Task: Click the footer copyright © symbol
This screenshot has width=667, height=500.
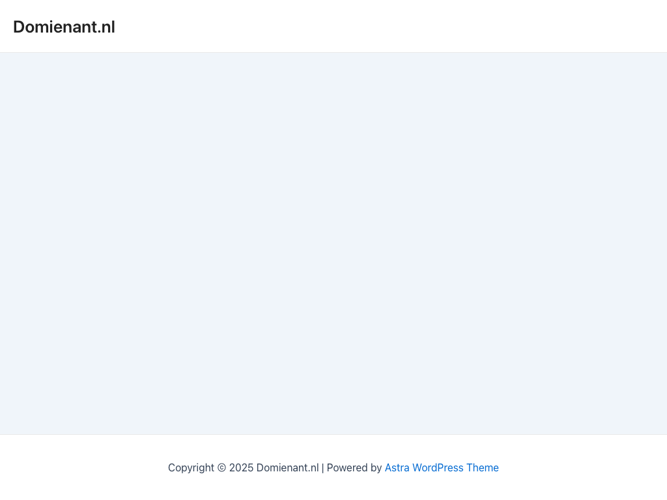Action: (x=221, y=467)
